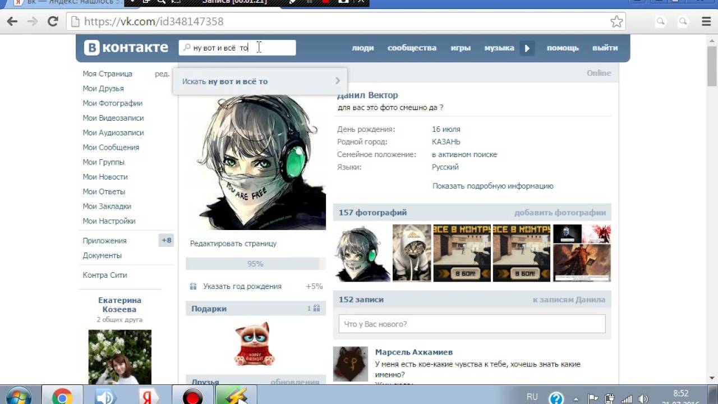The image size is (718, 404).
Task: Click Указать год рождения
Action: pyautogui.click(x=242, y=286)
